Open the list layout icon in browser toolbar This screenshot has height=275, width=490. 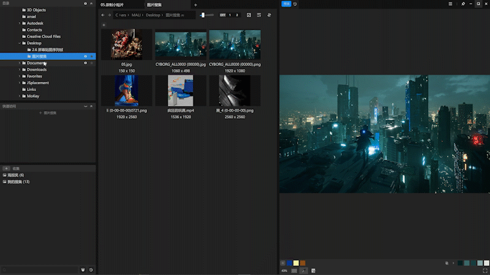pyautogui.click(x=258, y=15)
